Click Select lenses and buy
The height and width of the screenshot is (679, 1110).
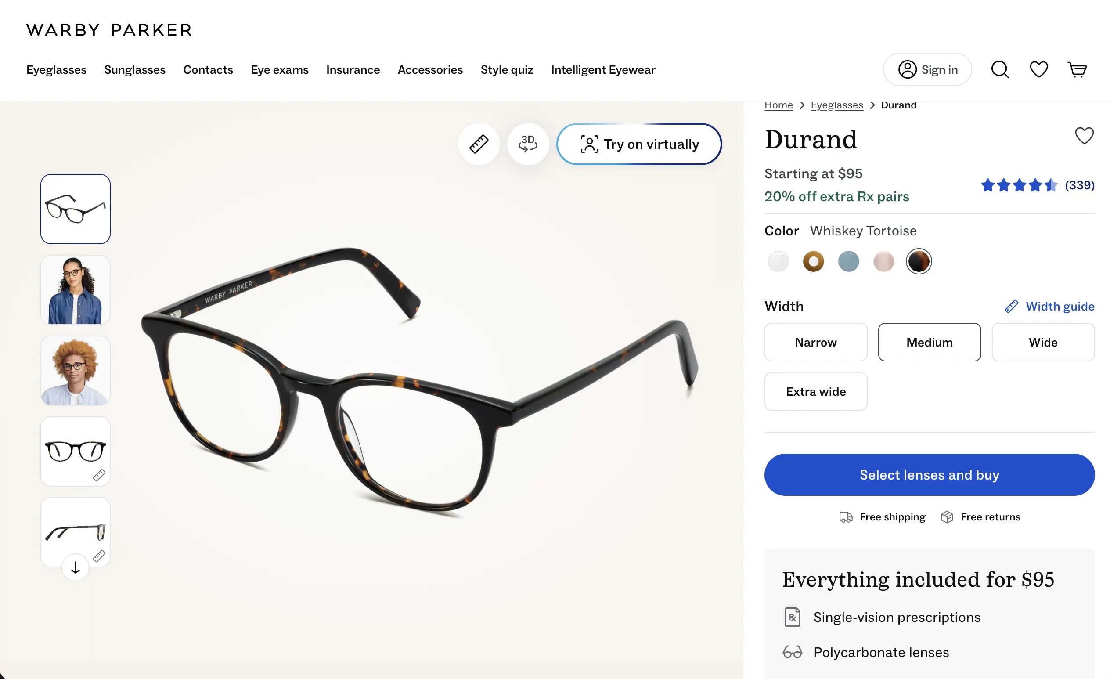[930, 475]
